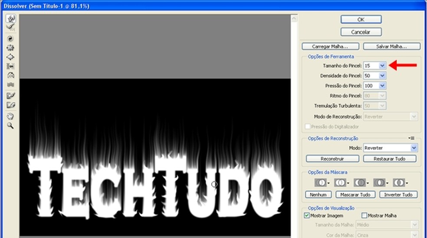The image size is (427, 238).
Task: Click the brush density value field showing 50
Action: 371,76
